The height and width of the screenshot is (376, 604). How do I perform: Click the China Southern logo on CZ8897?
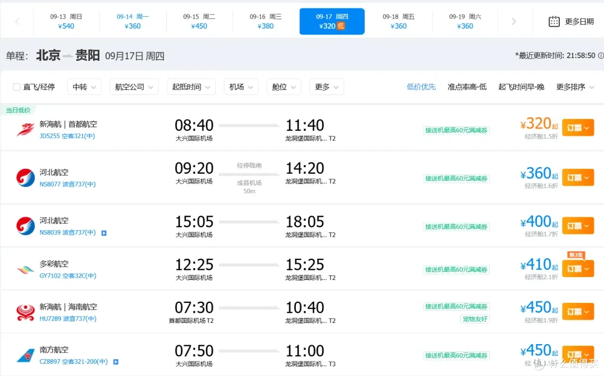click(25, 355)
